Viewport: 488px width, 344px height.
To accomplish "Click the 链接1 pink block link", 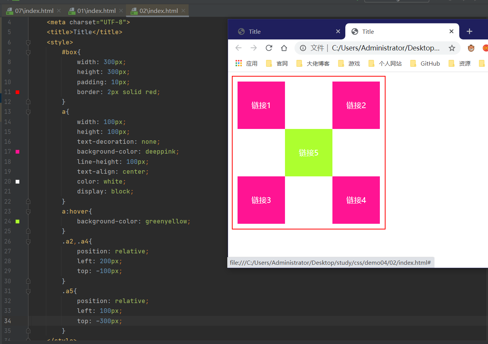I will (261, 105).
